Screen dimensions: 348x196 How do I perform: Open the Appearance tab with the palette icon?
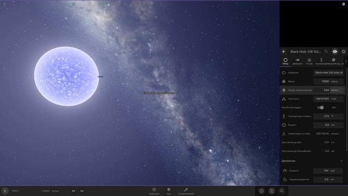(x=333, y=61)
